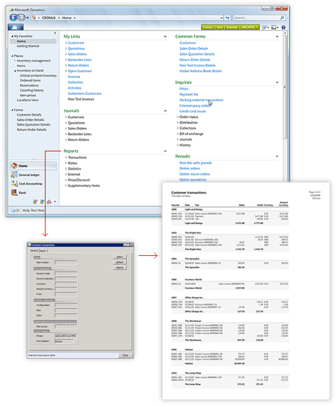Click CRONUS in the breadcrumb
Viewport: 335px width, 406px height.
pyautogui.click(x=49, y=18)
